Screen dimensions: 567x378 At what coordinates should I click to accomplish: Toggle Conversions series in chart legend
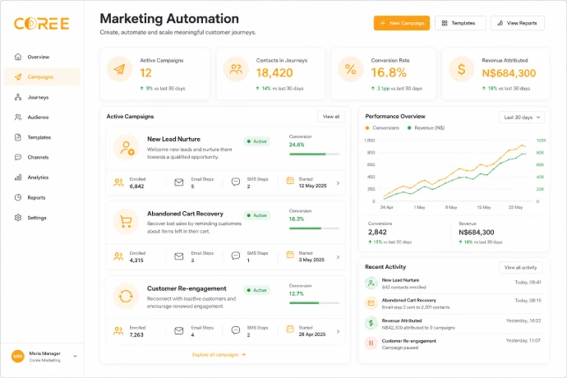tap(382, 127)
